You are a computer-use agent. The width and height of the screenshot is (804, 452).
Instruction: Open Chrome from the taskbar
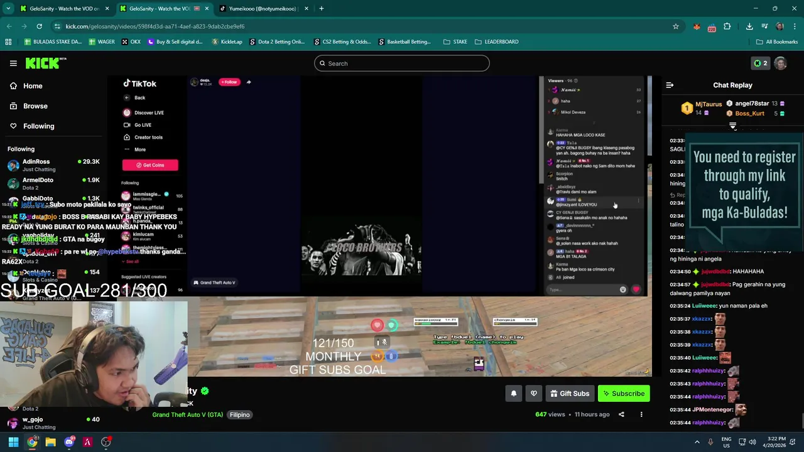click(x=32, y=442)
